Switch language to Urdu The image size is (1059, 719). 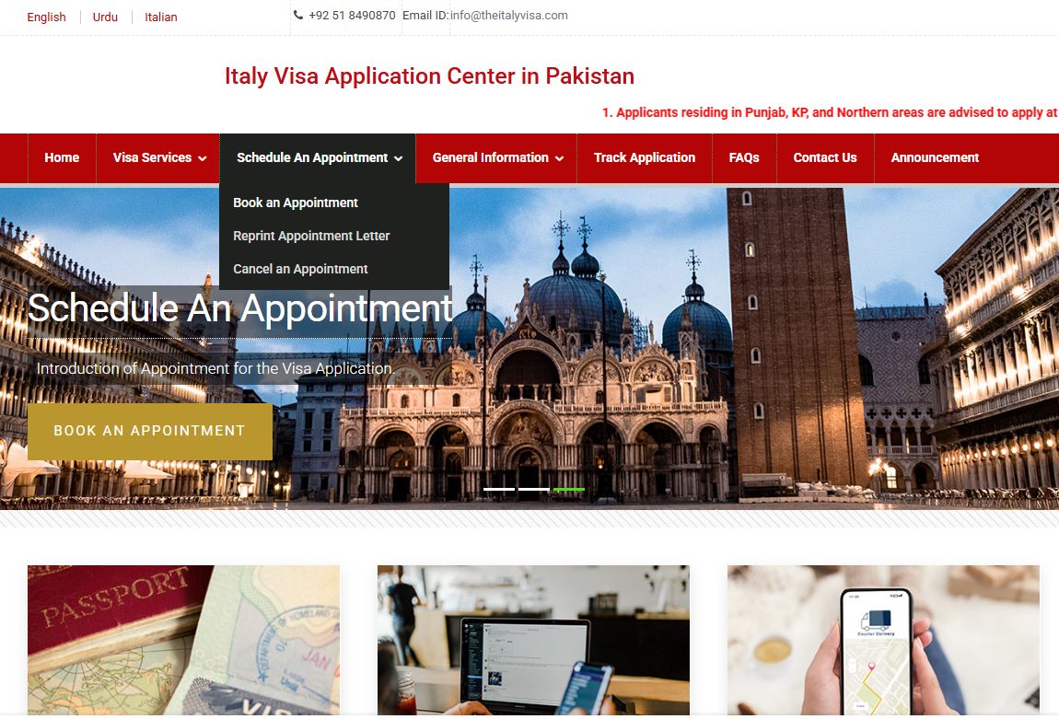(105, 17)
